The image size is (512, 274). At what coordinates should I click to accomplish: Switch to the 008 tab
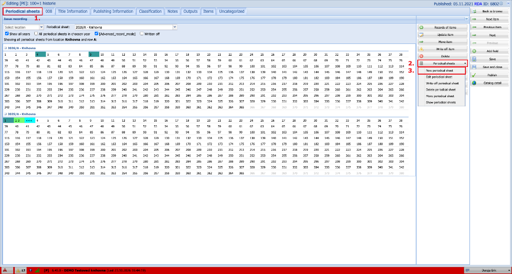point(49,11)
